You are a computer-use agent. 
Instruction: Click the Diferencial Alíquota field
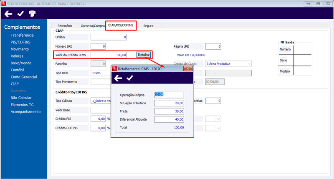tap(169, 119)
